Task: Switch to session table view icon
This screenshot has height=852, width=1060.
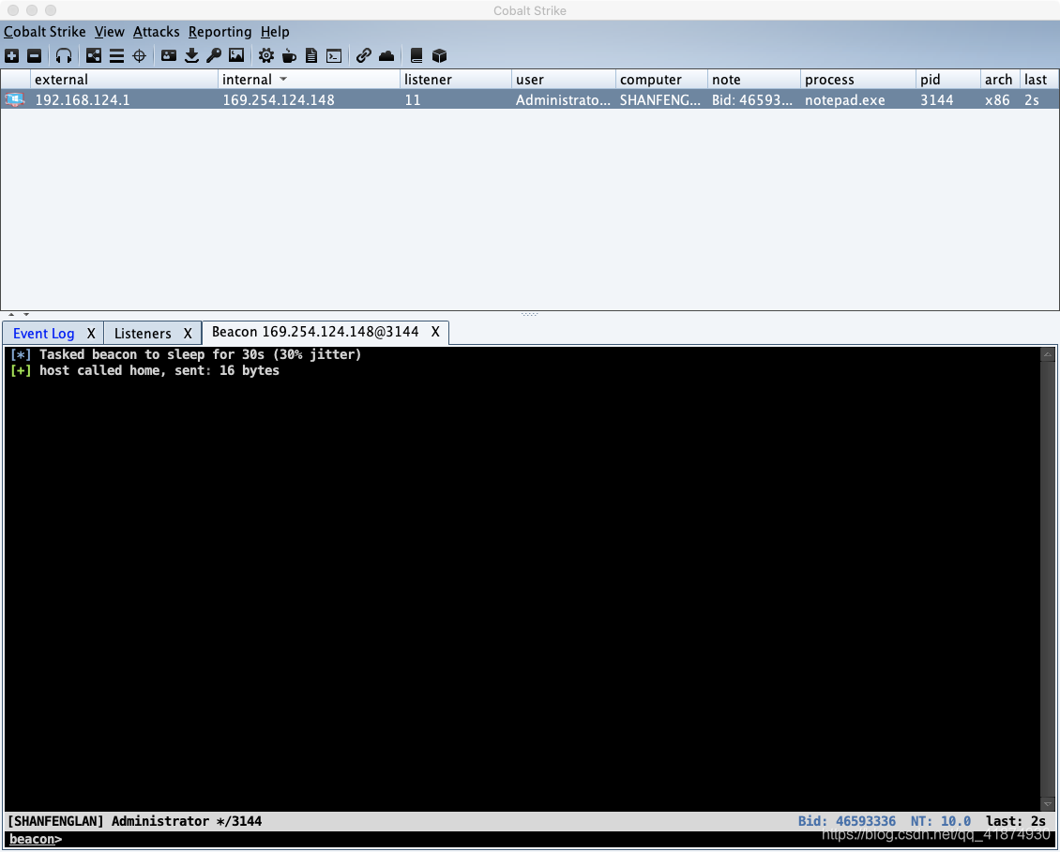Action: pos(116,56)
